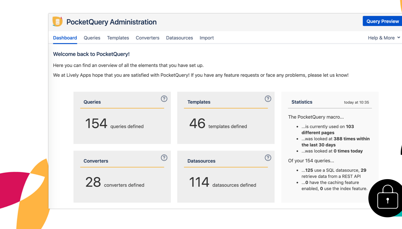Switch to the Dashboard tab
Screen dimensions: 402x229
(65, 38)
